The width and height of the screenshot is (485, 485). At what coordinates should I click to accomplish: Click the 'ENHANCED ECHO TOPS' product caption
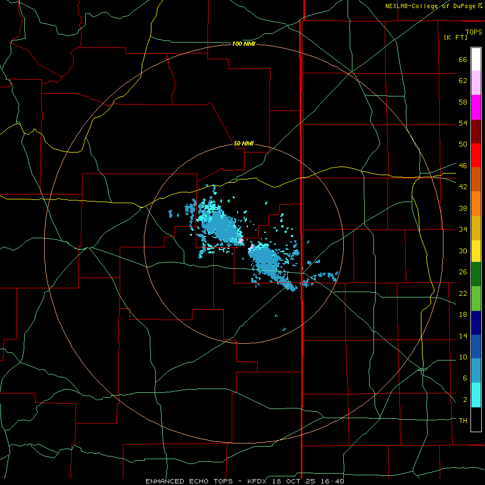tap(189, 481)
